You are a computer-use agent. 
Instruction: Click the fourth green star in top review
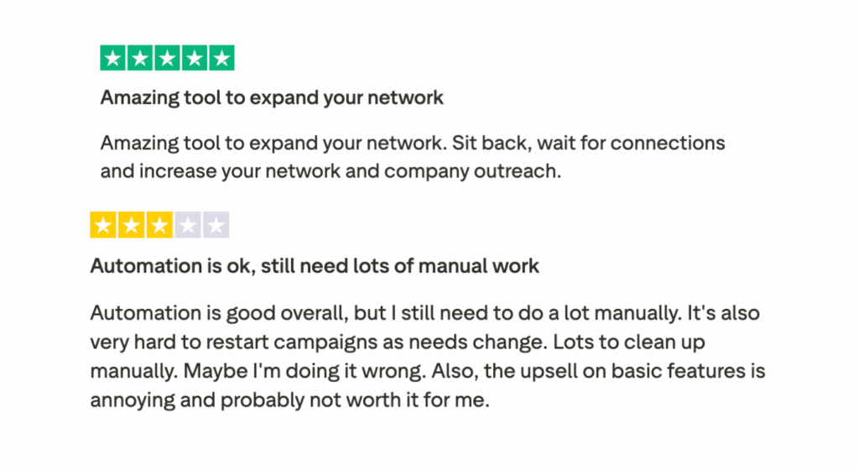tap(194, 58)
